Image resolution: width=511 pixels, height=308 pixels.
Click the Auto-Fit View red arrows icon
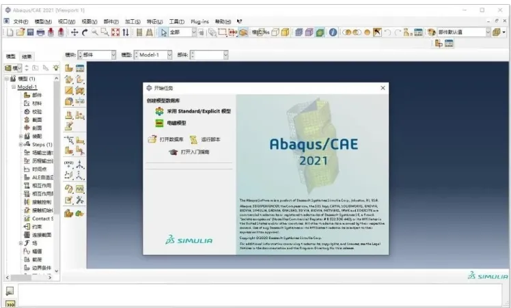[x=115, y=32]
